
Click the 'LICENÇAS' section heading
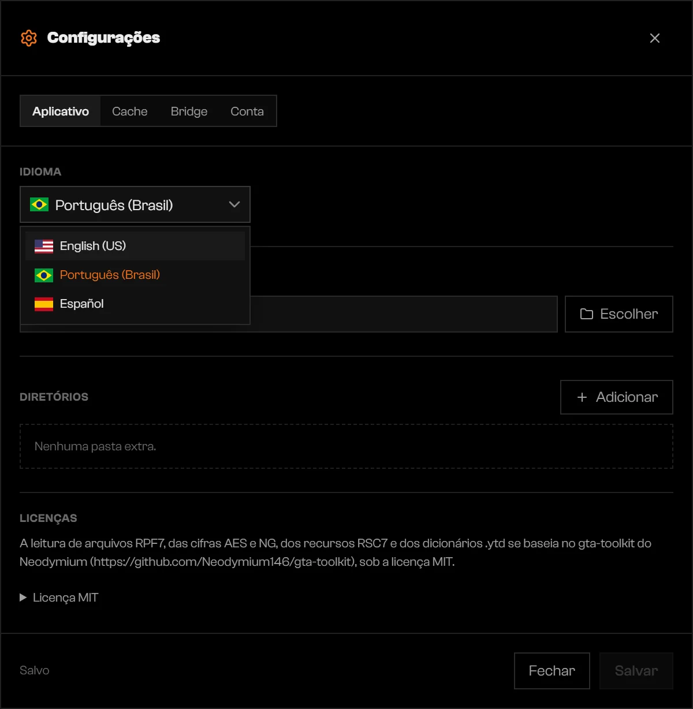[49, 518]
